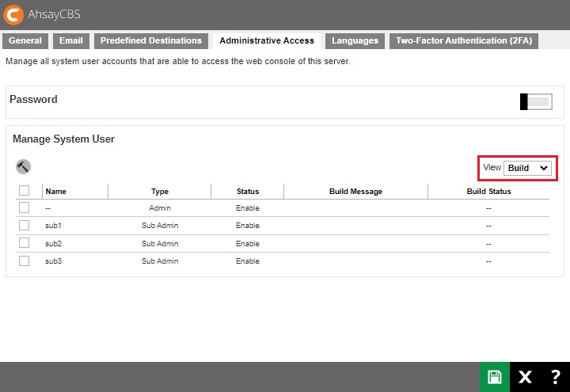This screenshot has height=392, width=570.
Task: Click the X cancel icon
Action: click(525, 377)
